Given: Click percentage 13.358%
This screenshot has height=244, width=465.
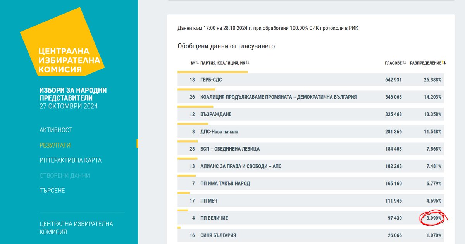Looking at the screenshot, I should pos(432,115).
